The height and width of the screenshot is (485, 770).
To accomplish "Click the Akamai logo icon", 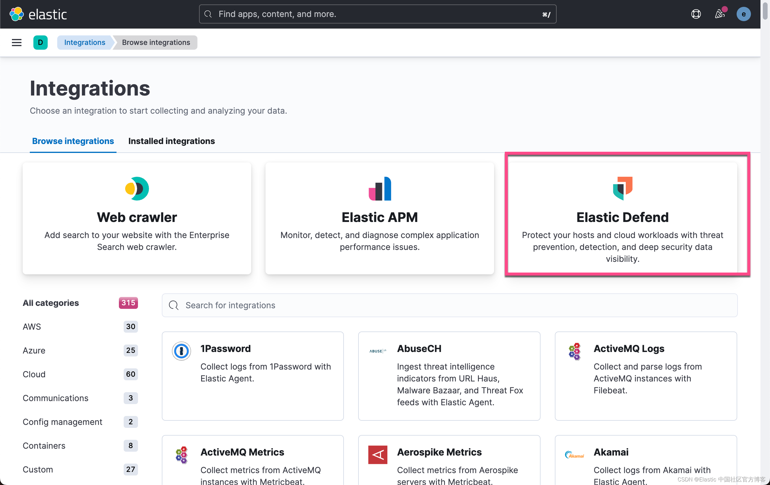I will click(x=574, y=455).
